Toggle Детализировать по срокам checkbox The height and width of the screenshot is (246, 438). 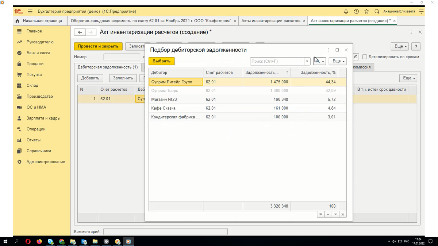[365, 57]
